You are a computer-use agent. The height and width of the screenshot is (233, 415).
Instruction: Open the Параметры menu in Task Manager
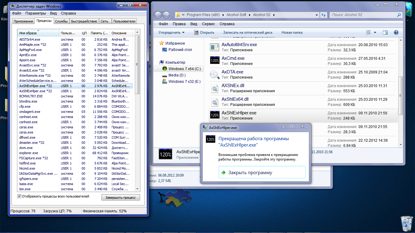pyautogui.click(x=36, y=13)
